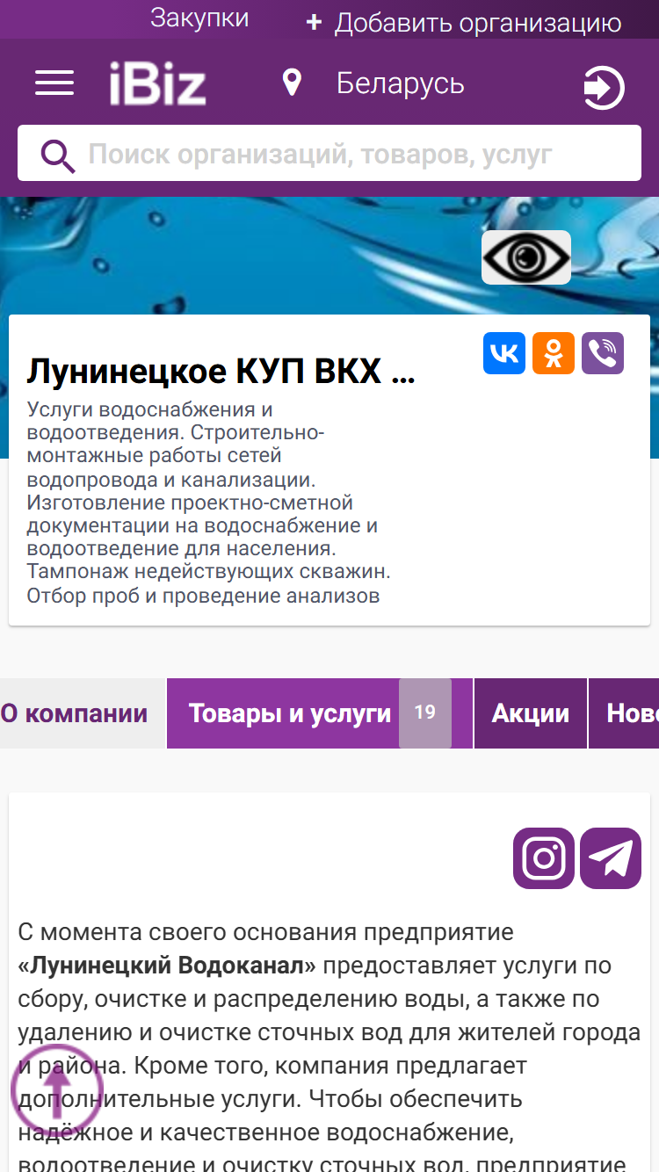Open the VK social page
The height and width of the screenshot is (1172, 659).
click(504, 353)
